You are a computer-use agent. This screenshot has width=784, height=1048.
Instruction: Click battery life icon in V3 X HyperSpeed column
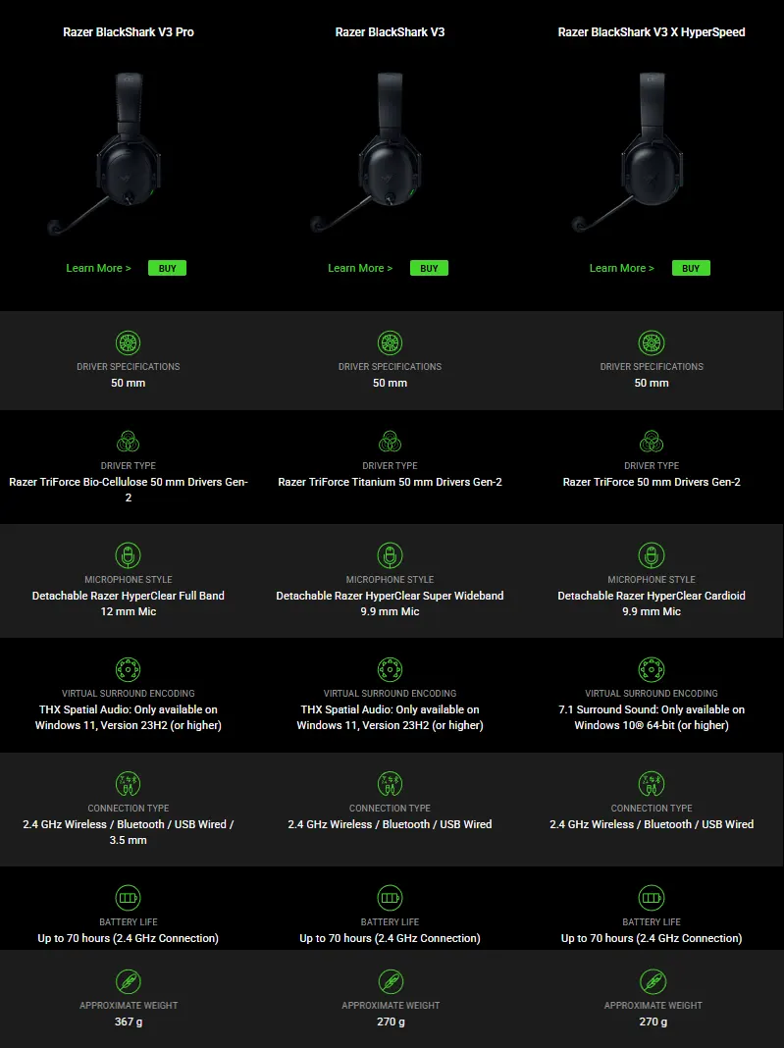click(x=651, y=898)
